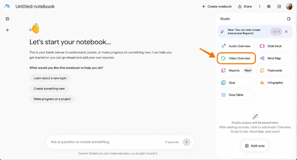Start a Quiz in Studio
The image size is (297, 160).
(236, 83)
